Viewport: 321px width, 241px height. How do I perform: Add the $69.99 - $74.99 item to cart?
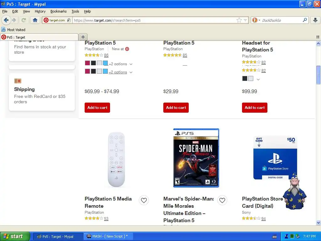[x=97, y=108]
